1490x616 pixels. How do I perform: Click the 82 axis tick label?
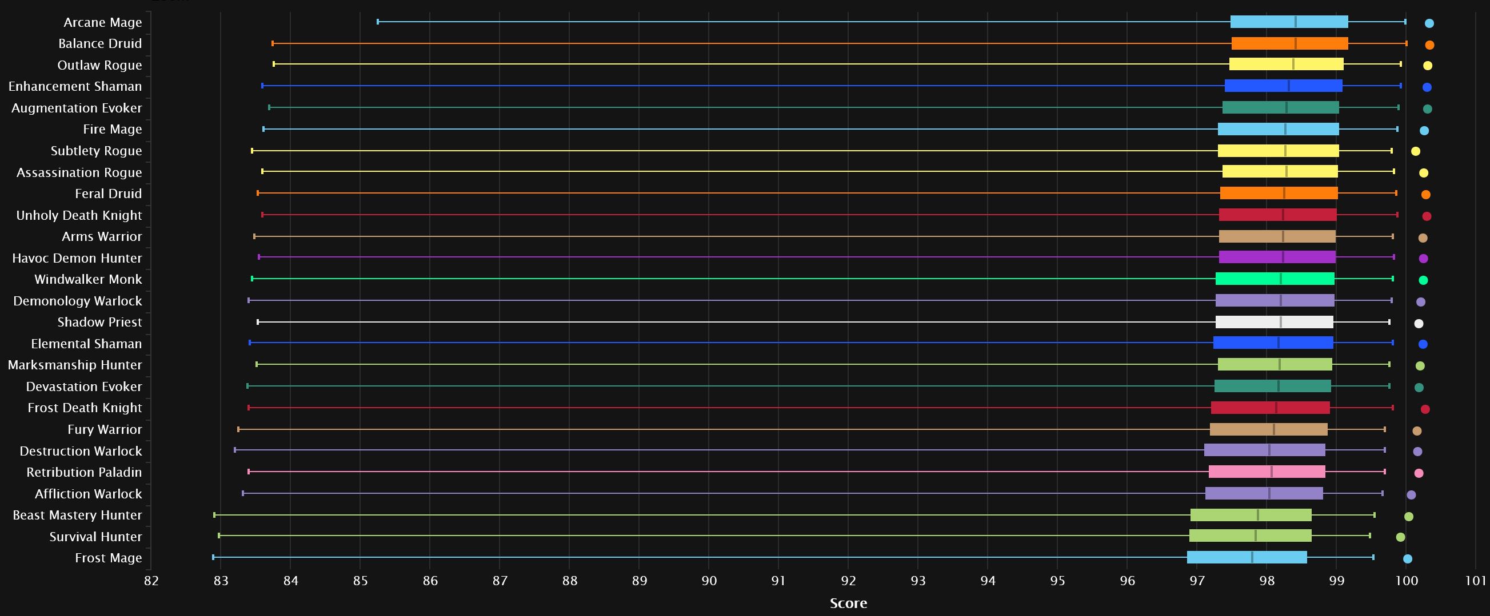(151, 581)
